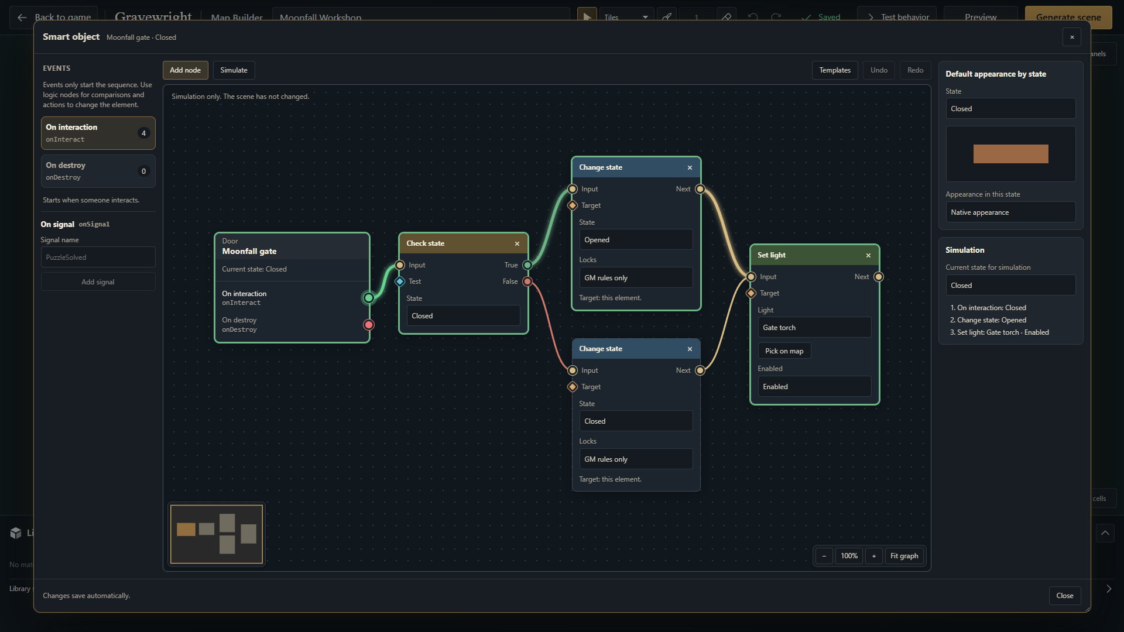The height and width of the screenshot is (632, 1124).
Task: Click the Target port on Set light node
Action: pos(751,293)
